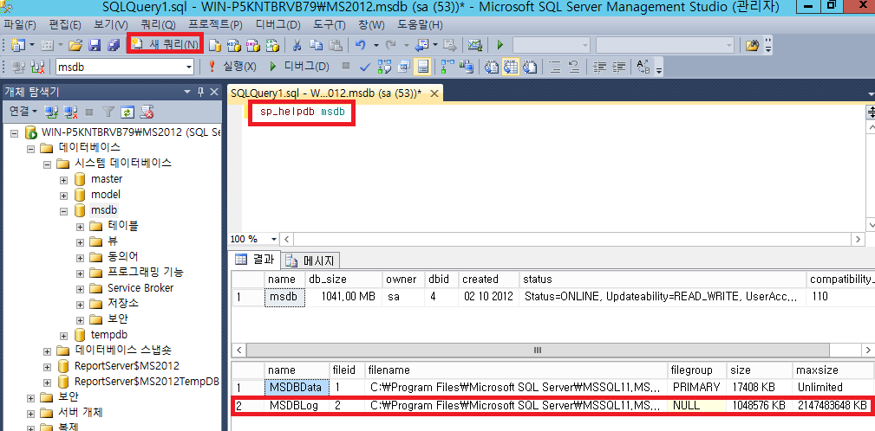Image resolution: width=875 pixels, height=431 pixels.
Task: Decrease the indent of the query
Action: click(600, 67)
